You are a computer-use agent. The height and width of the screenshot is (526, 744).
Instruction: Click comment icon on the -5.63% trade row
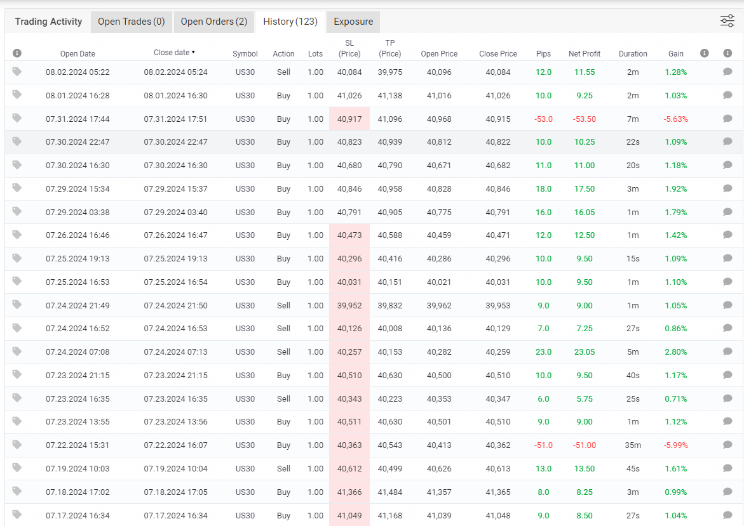[x=727, y=119]
